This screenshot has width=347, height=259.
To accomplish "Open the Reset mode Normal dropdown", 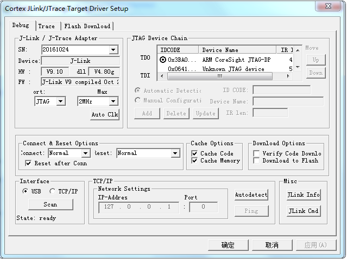I will (x=175, y=153).
